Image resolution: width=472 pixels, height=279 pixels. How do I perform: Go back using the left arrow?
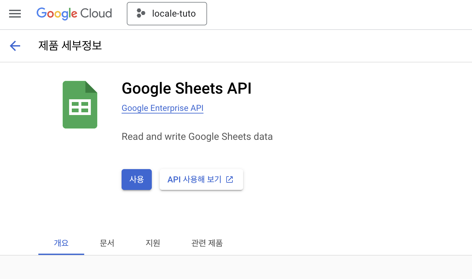click(x=15, y=46)
